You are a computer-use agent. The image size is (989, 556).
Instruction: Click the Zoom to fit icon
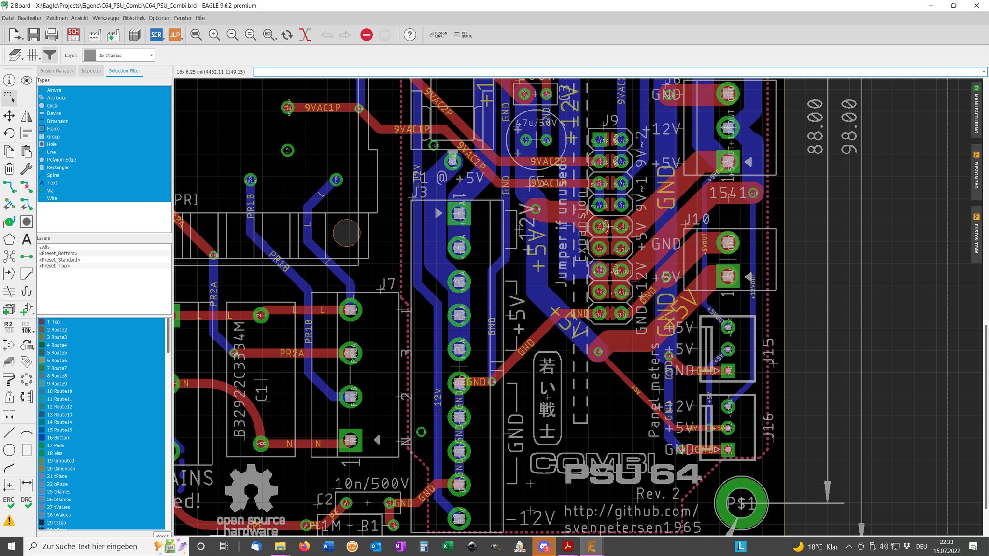click(x=196, y=35)
